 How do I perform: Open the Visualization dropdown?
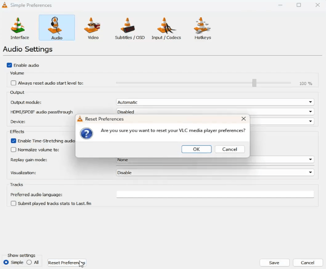coord(310,172)
